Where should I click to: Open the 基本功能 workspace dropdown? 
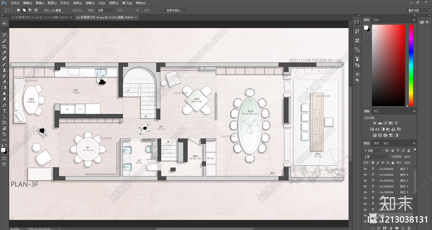[418, 10]
